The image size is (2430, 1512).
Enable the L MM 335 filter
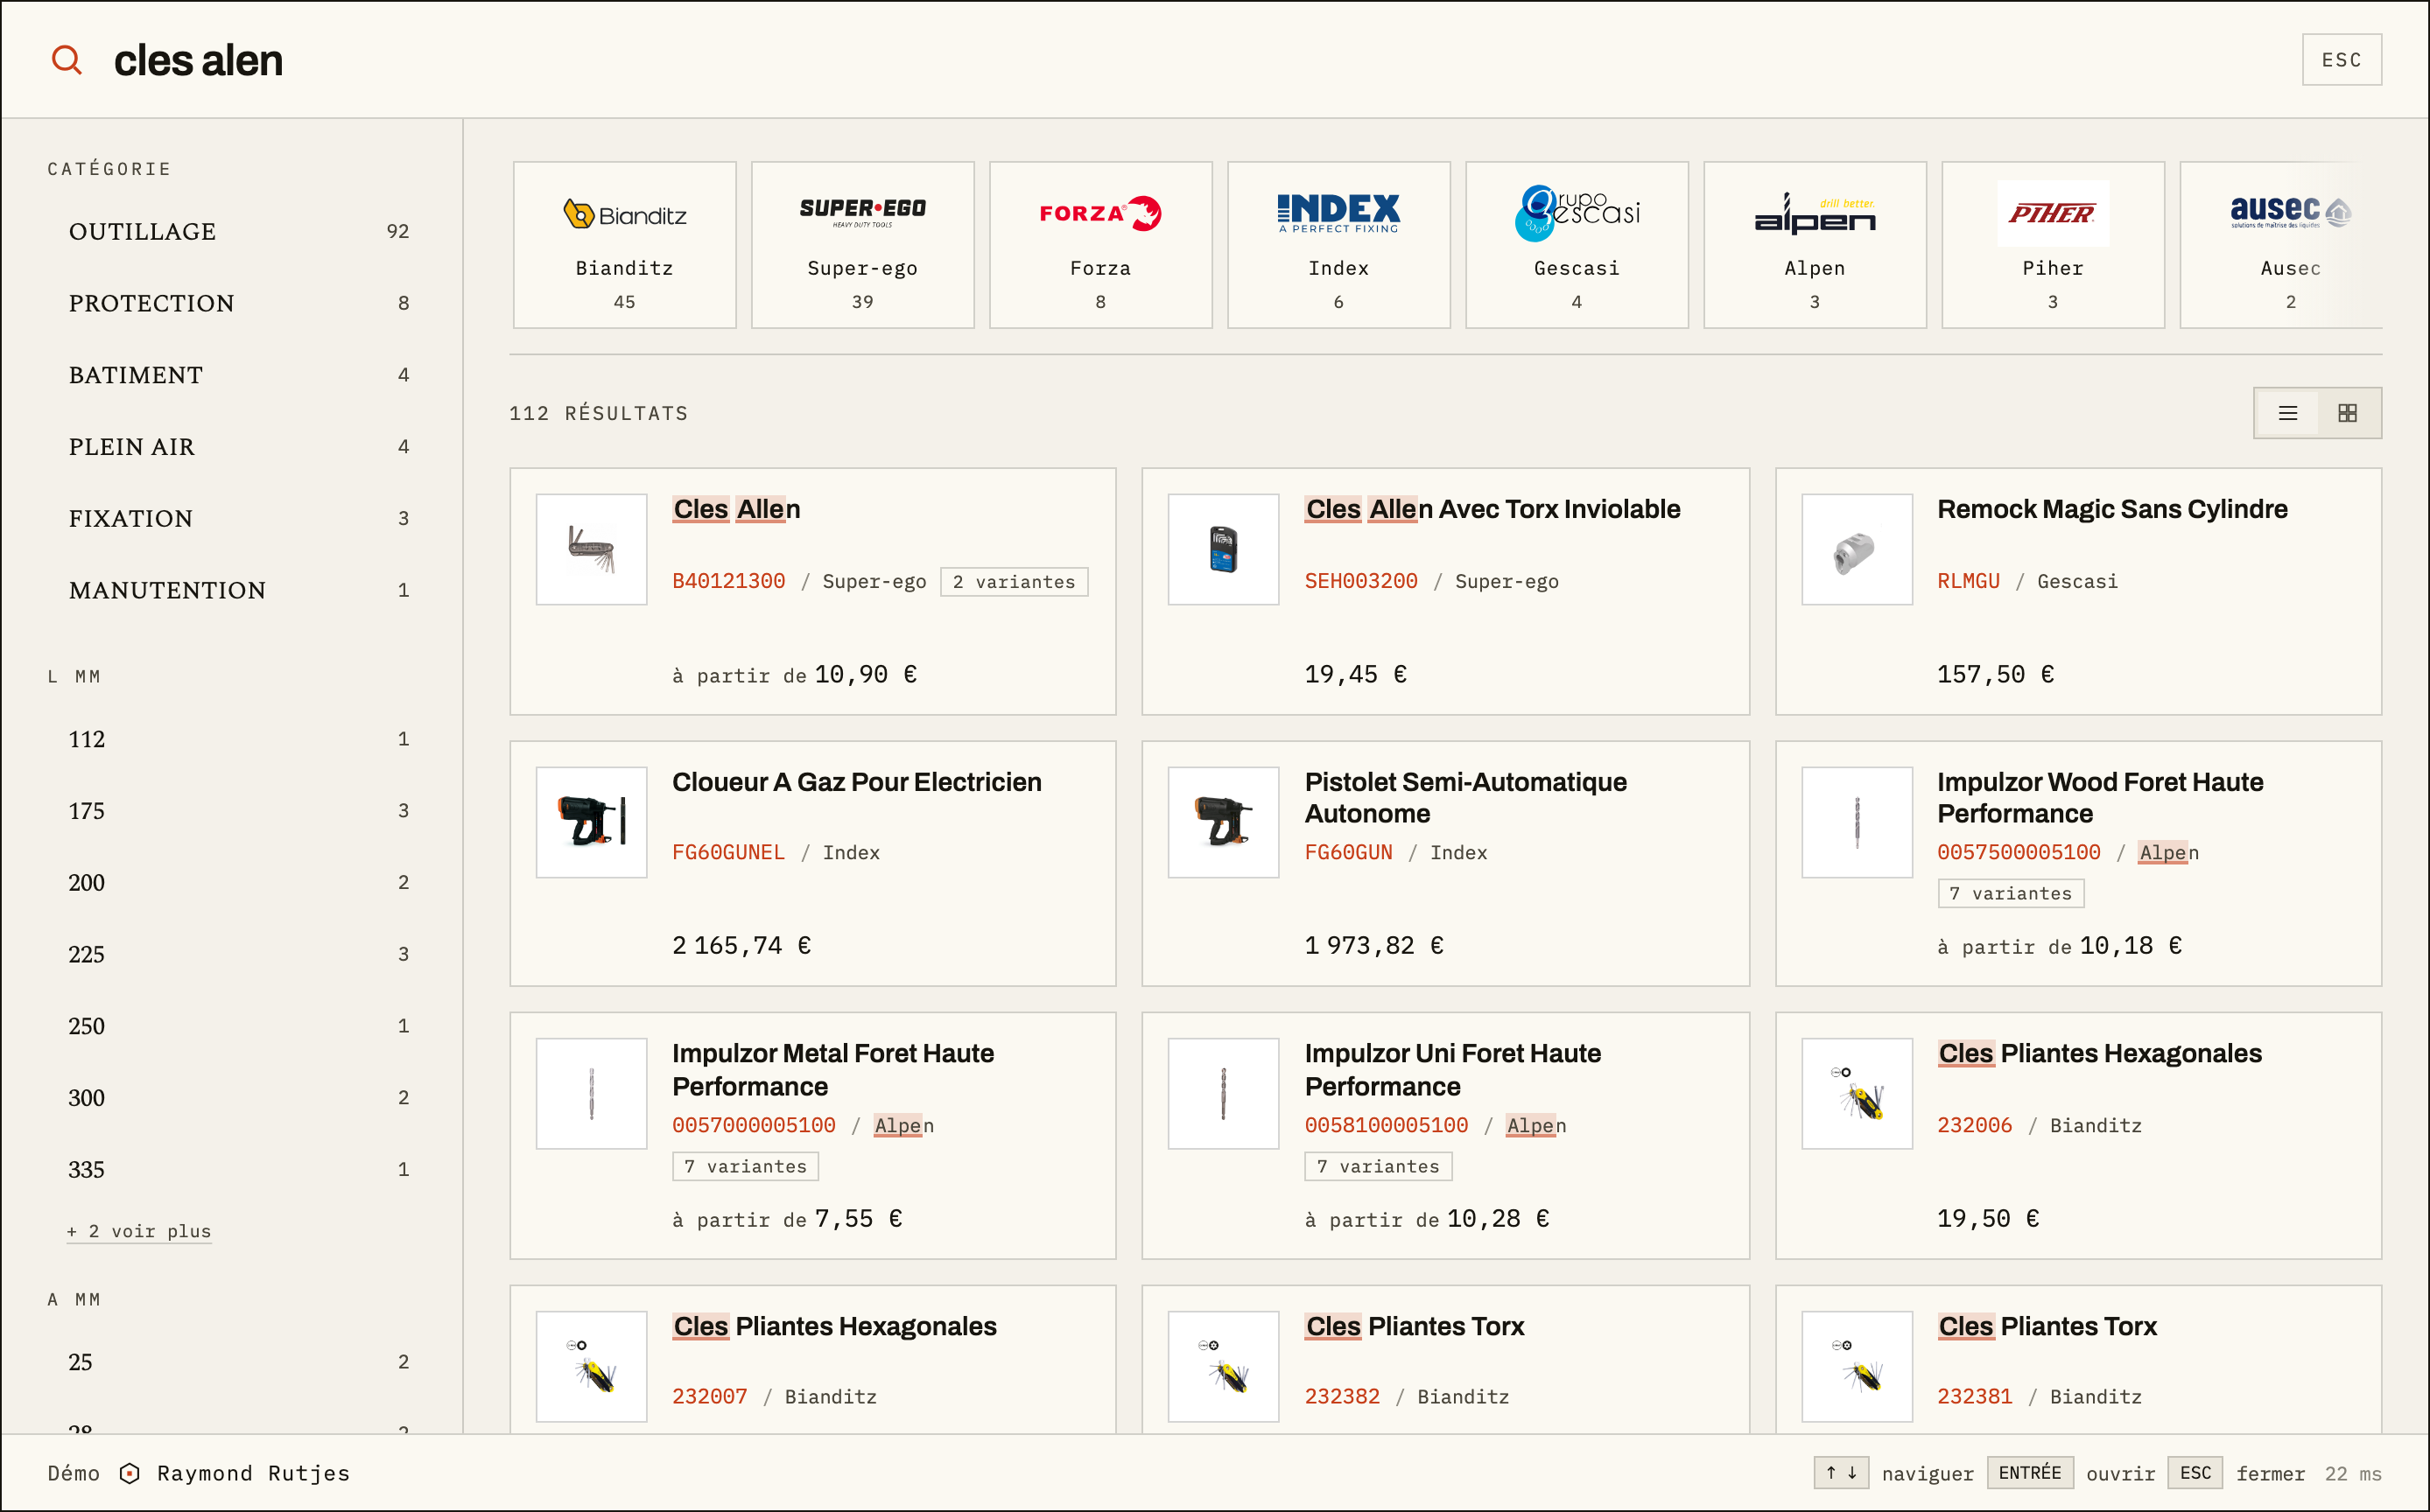238,1170
